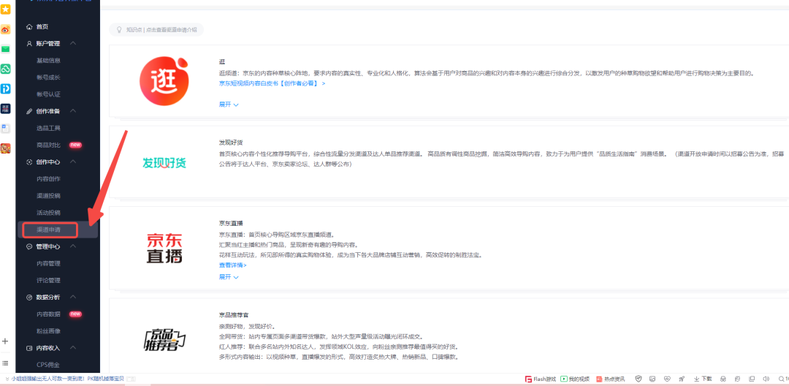This screenshot has width=789, height=386.
Task: Click the heart-rate health icon in status bar
Action: (667, 379)
